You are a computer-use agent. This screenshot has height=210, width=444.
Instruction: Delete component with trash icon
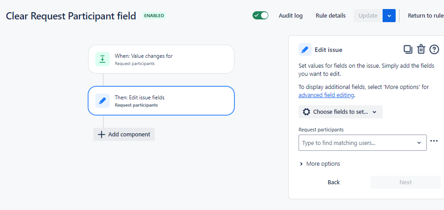421,49
